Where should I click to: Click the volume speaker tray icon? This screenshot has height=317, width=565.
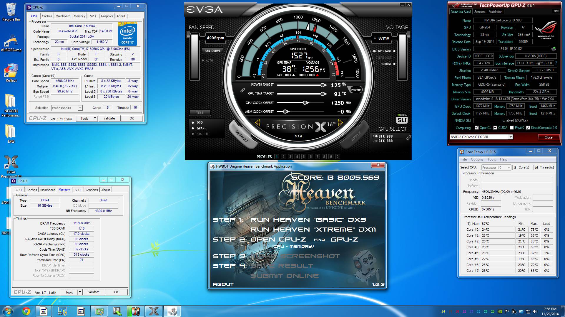pos(535,311)
